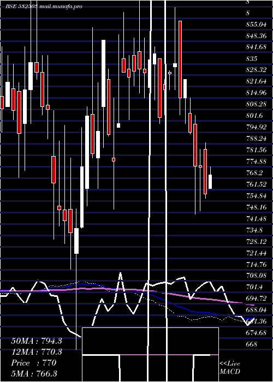Screen dimensions: 273x382
Task: Click the BSE stock code label
Action: [x=21, y=7]
